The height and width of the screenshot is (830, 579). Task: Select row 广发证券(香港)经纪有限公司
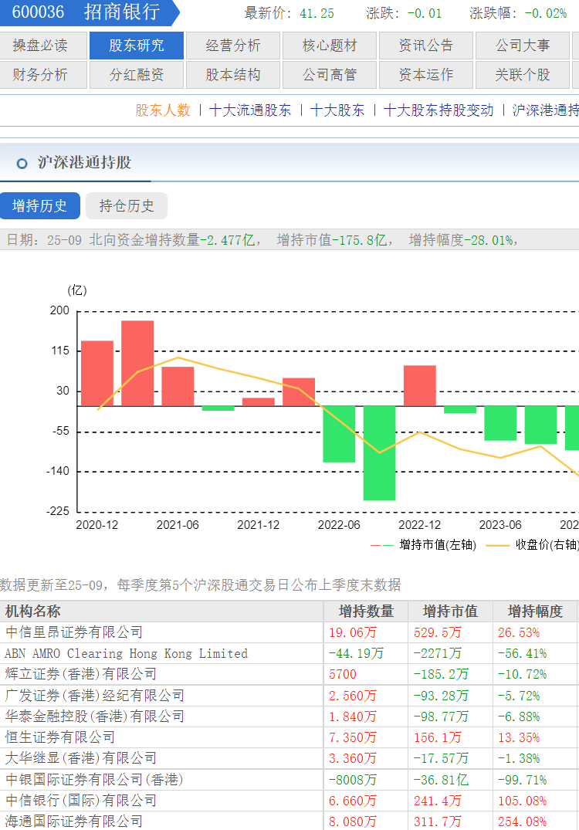pyautogui.click(x=289, y=696)
